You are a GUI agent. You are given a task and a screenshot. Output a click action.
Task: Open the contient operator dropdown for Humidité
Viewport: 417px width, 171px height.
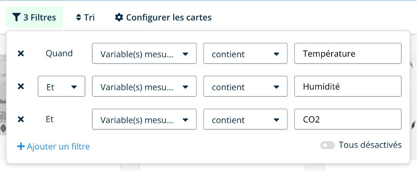245,86
